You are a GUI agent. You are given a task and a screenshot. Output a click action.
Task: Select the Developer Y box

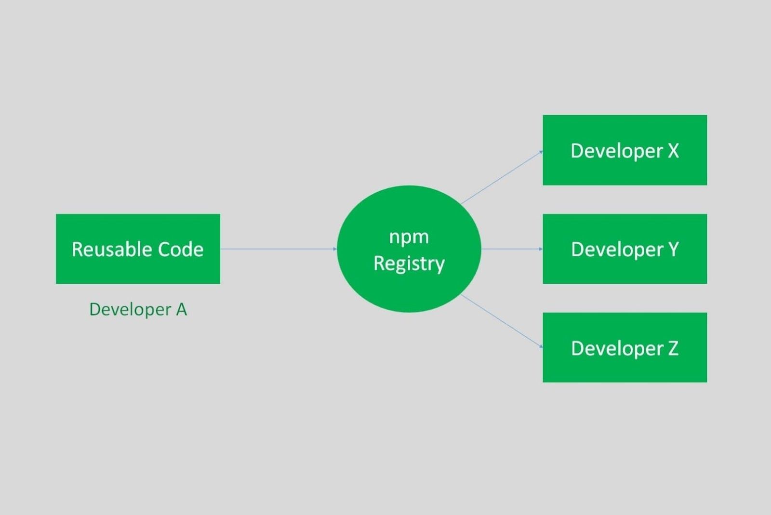click(x=625, y=249)
